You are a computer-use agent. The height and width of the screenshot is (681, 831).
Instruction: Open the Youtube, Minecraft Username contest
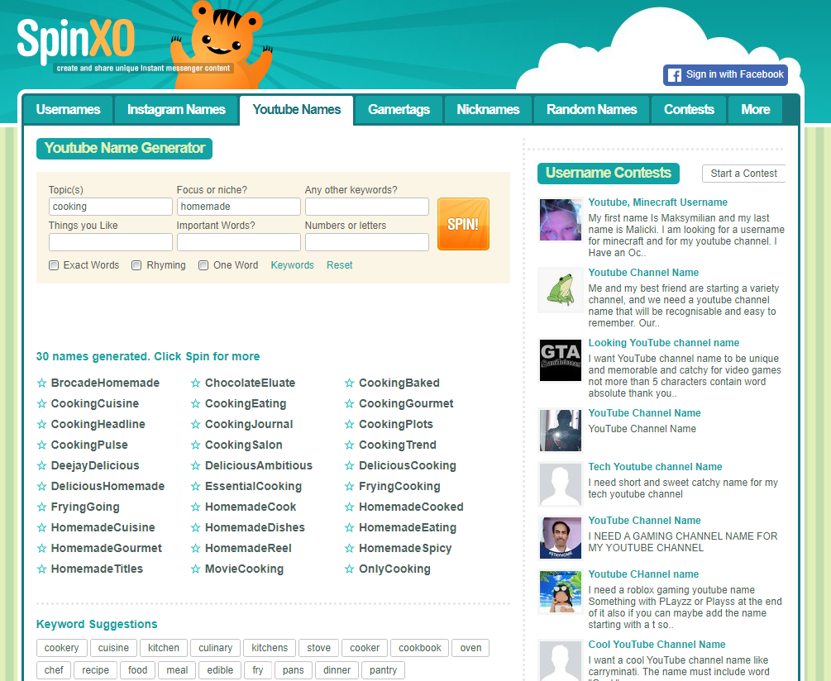pyautogui.click(x=657, y=202)
